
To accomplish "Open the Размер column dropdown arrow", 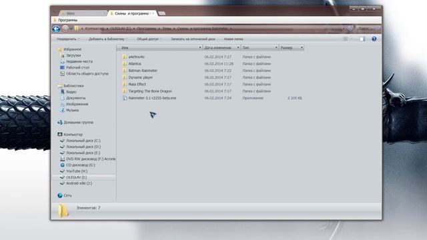I will (302, 47).
